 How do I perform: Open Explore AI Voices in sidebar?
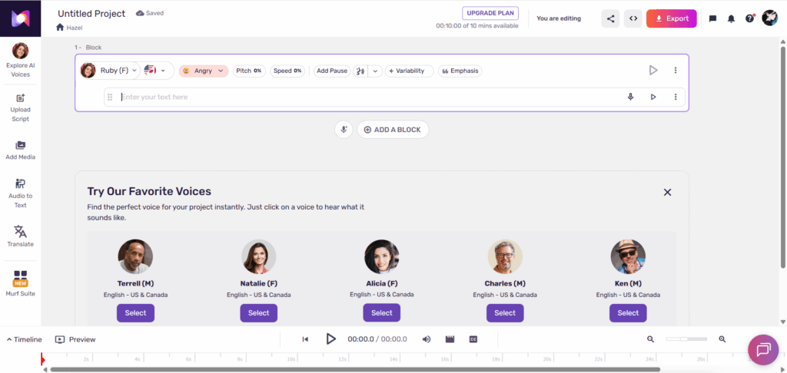tap(21, 60)
